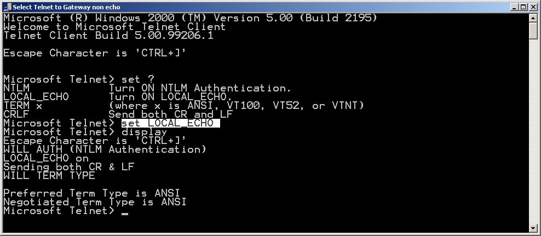
Task: Click the 'WILL AUTH (NTLM Authentication)' line
Action: point(105,149)
